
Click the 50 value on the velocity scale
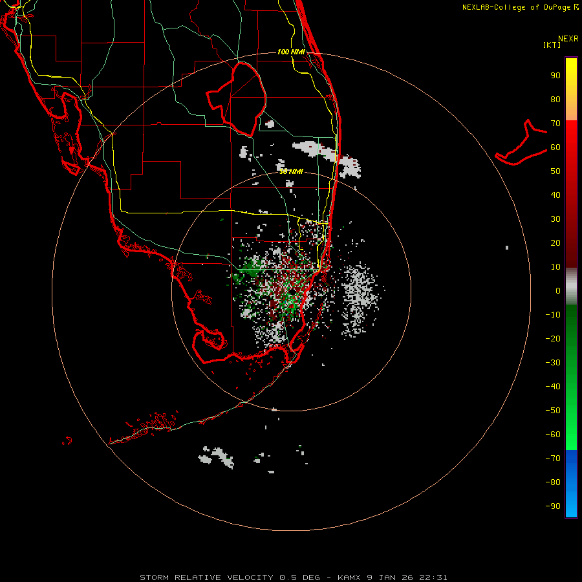555,171
